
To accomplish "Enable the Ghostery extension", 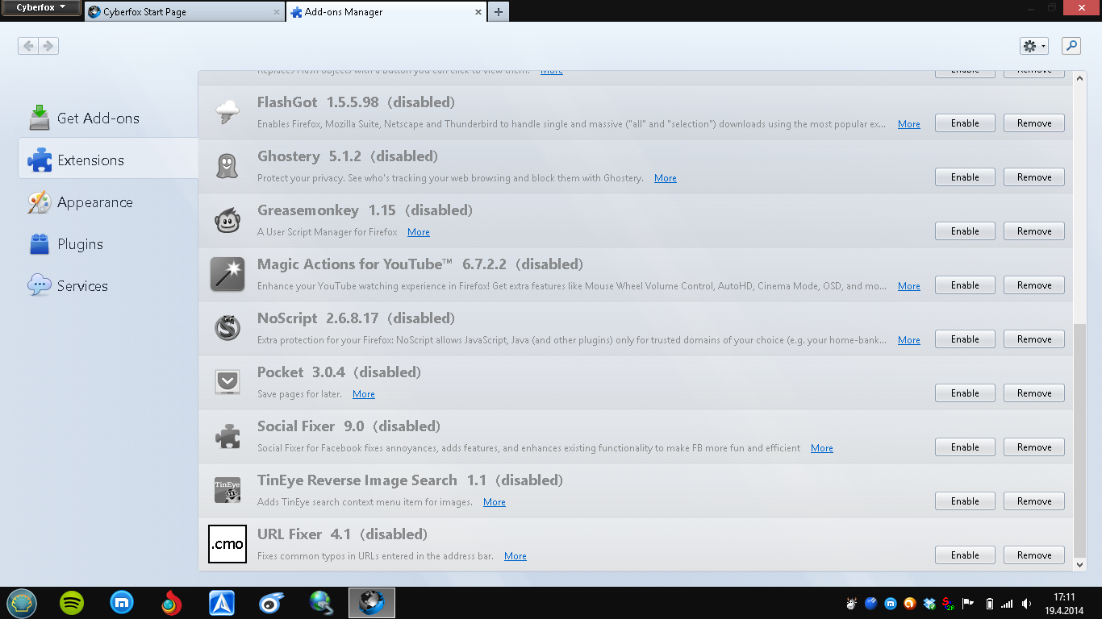I will [965, 177].
